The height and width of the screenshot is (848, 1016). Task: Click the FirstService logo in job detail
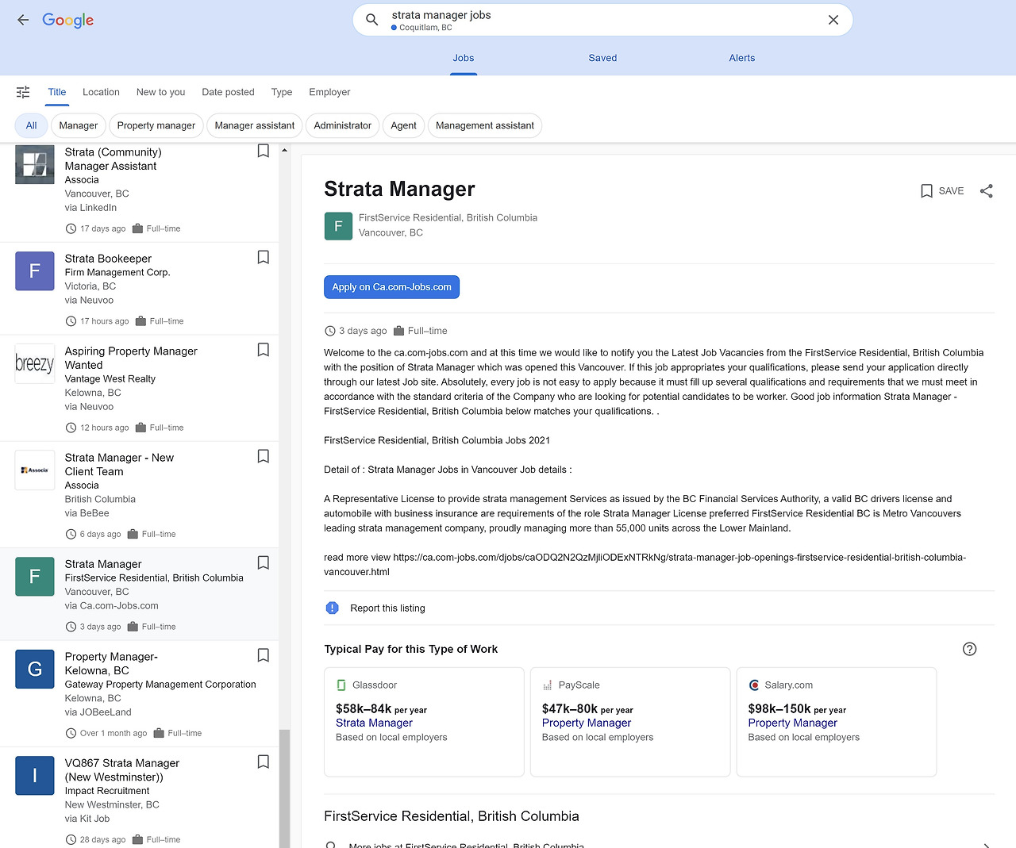[x=338, y=226]
